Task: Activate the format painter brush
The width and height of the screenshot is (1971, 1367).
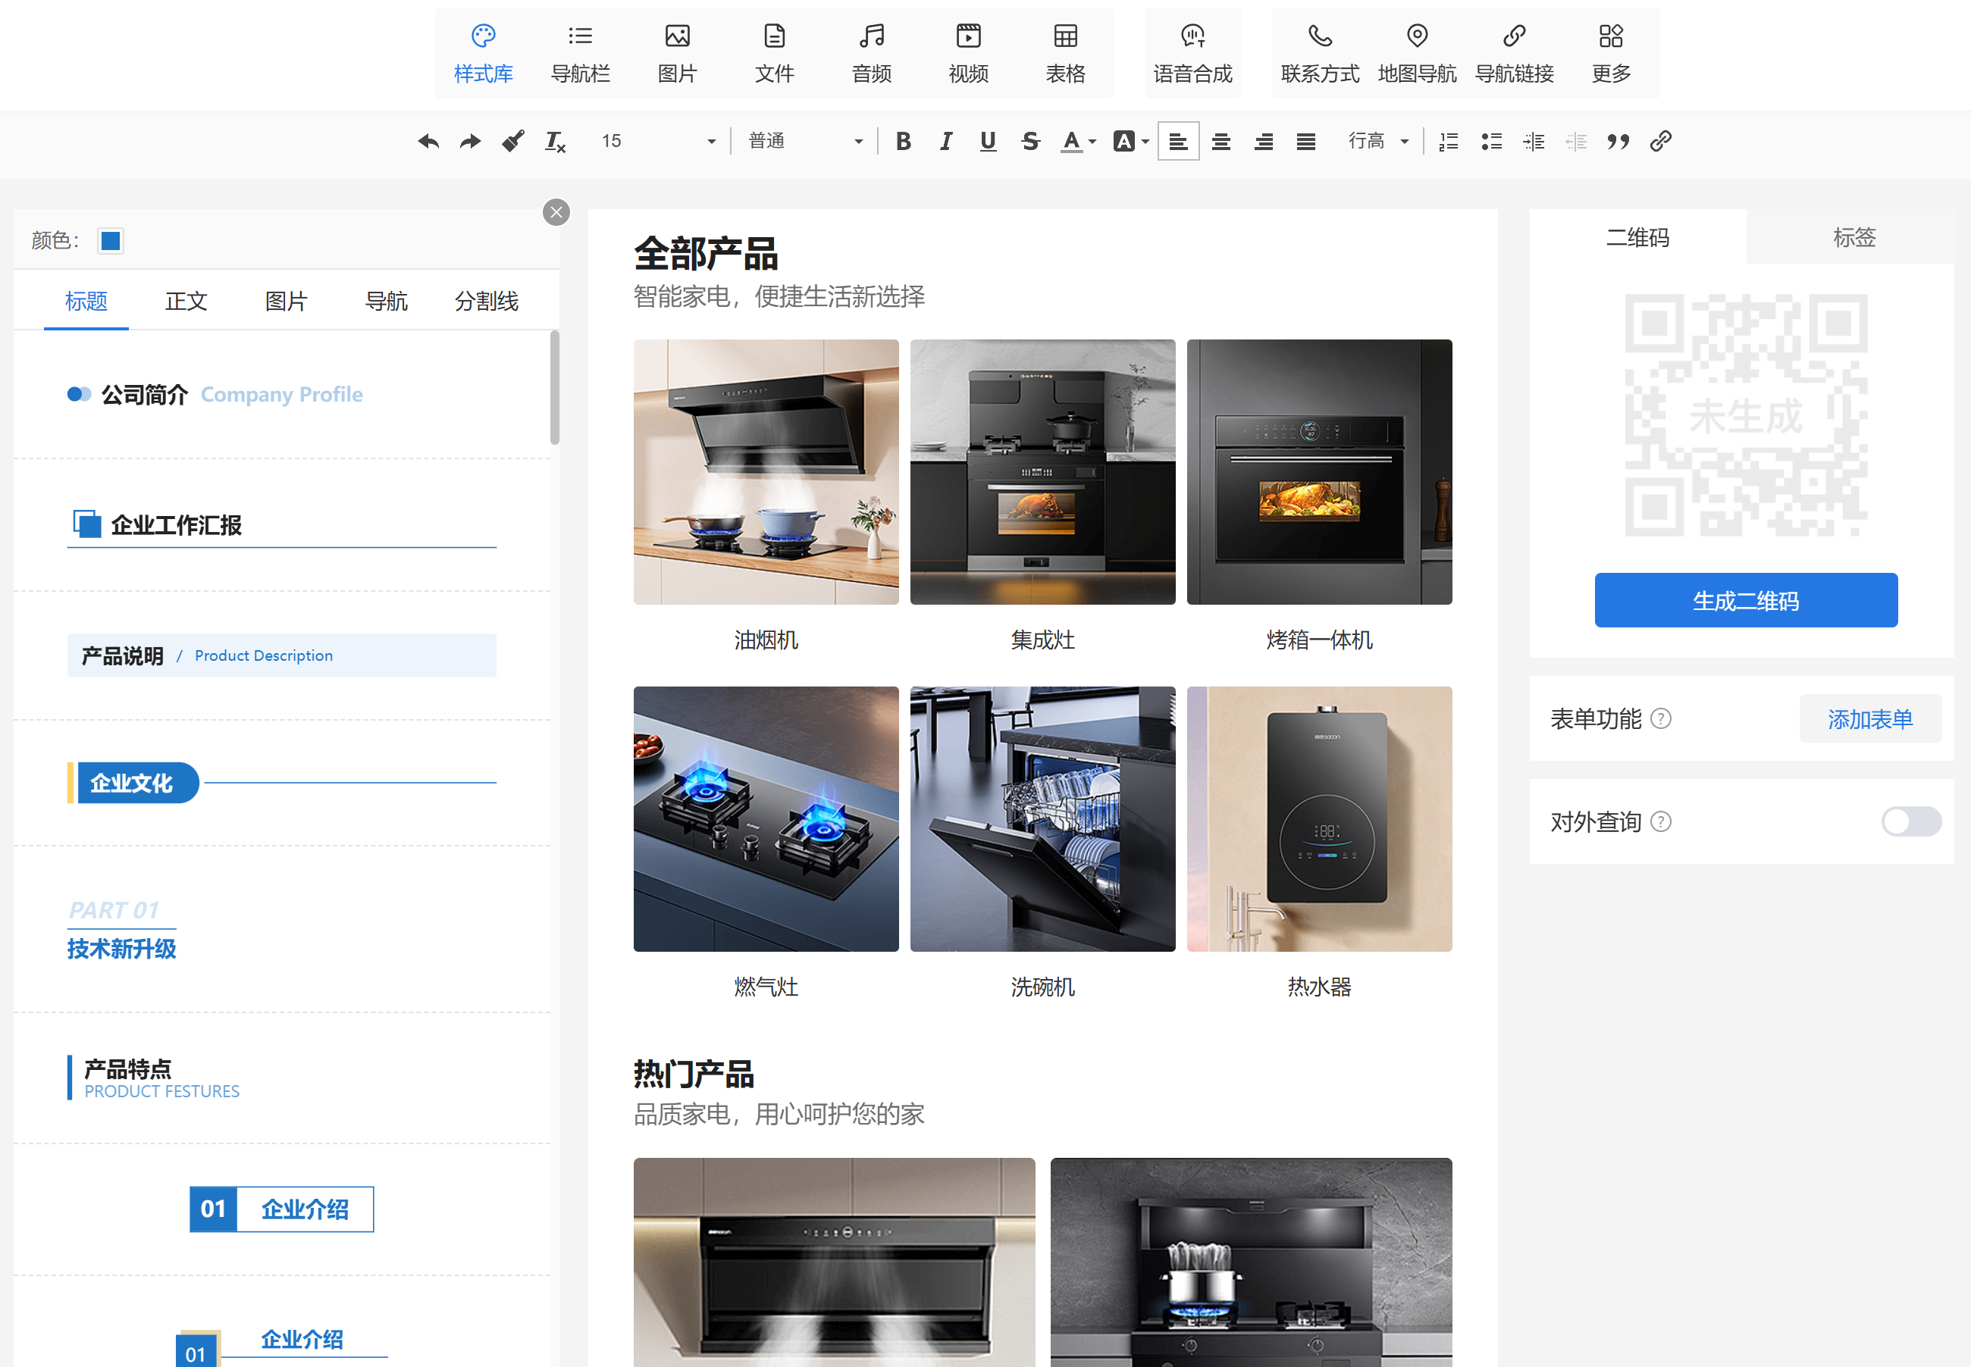Action: (512, 142)
